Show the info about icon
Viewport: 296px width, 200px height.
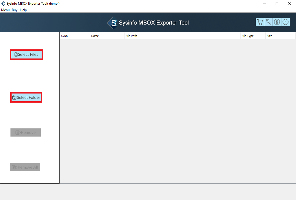click(x=286, y=22)
